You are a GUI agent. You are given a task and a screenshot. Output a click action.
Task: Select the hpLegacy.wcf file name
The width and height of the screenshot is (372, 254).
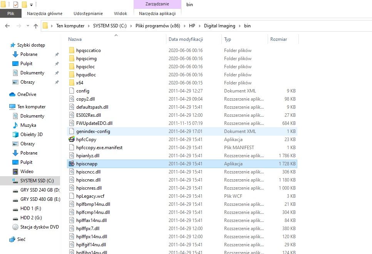click(90, 196)
